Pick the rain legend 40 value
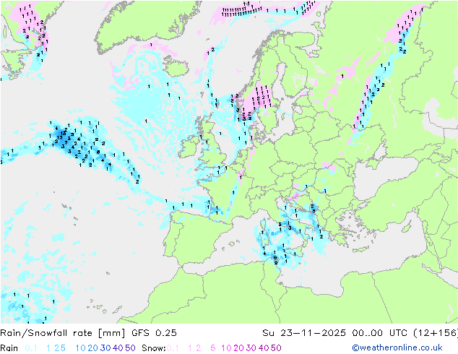The image size is (458, 354). (118, 348)
